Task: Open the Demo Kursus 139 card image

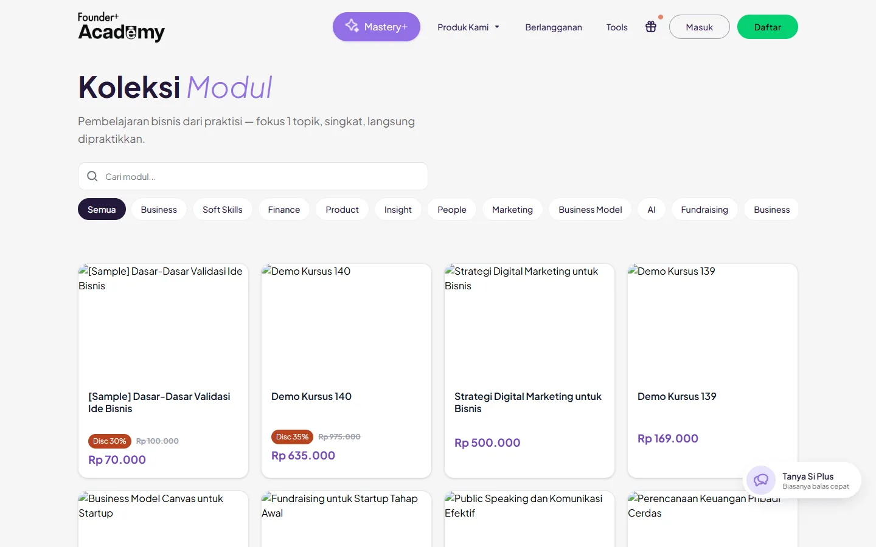Action: coord(712,322)
